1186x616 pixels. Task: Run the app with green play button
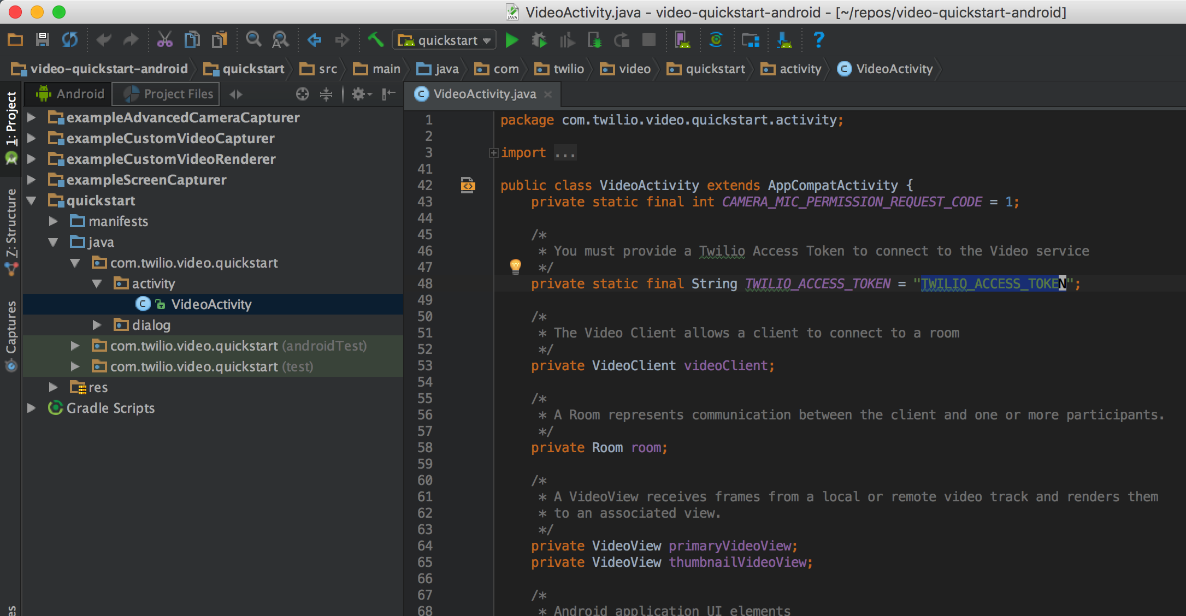[511, 40]
